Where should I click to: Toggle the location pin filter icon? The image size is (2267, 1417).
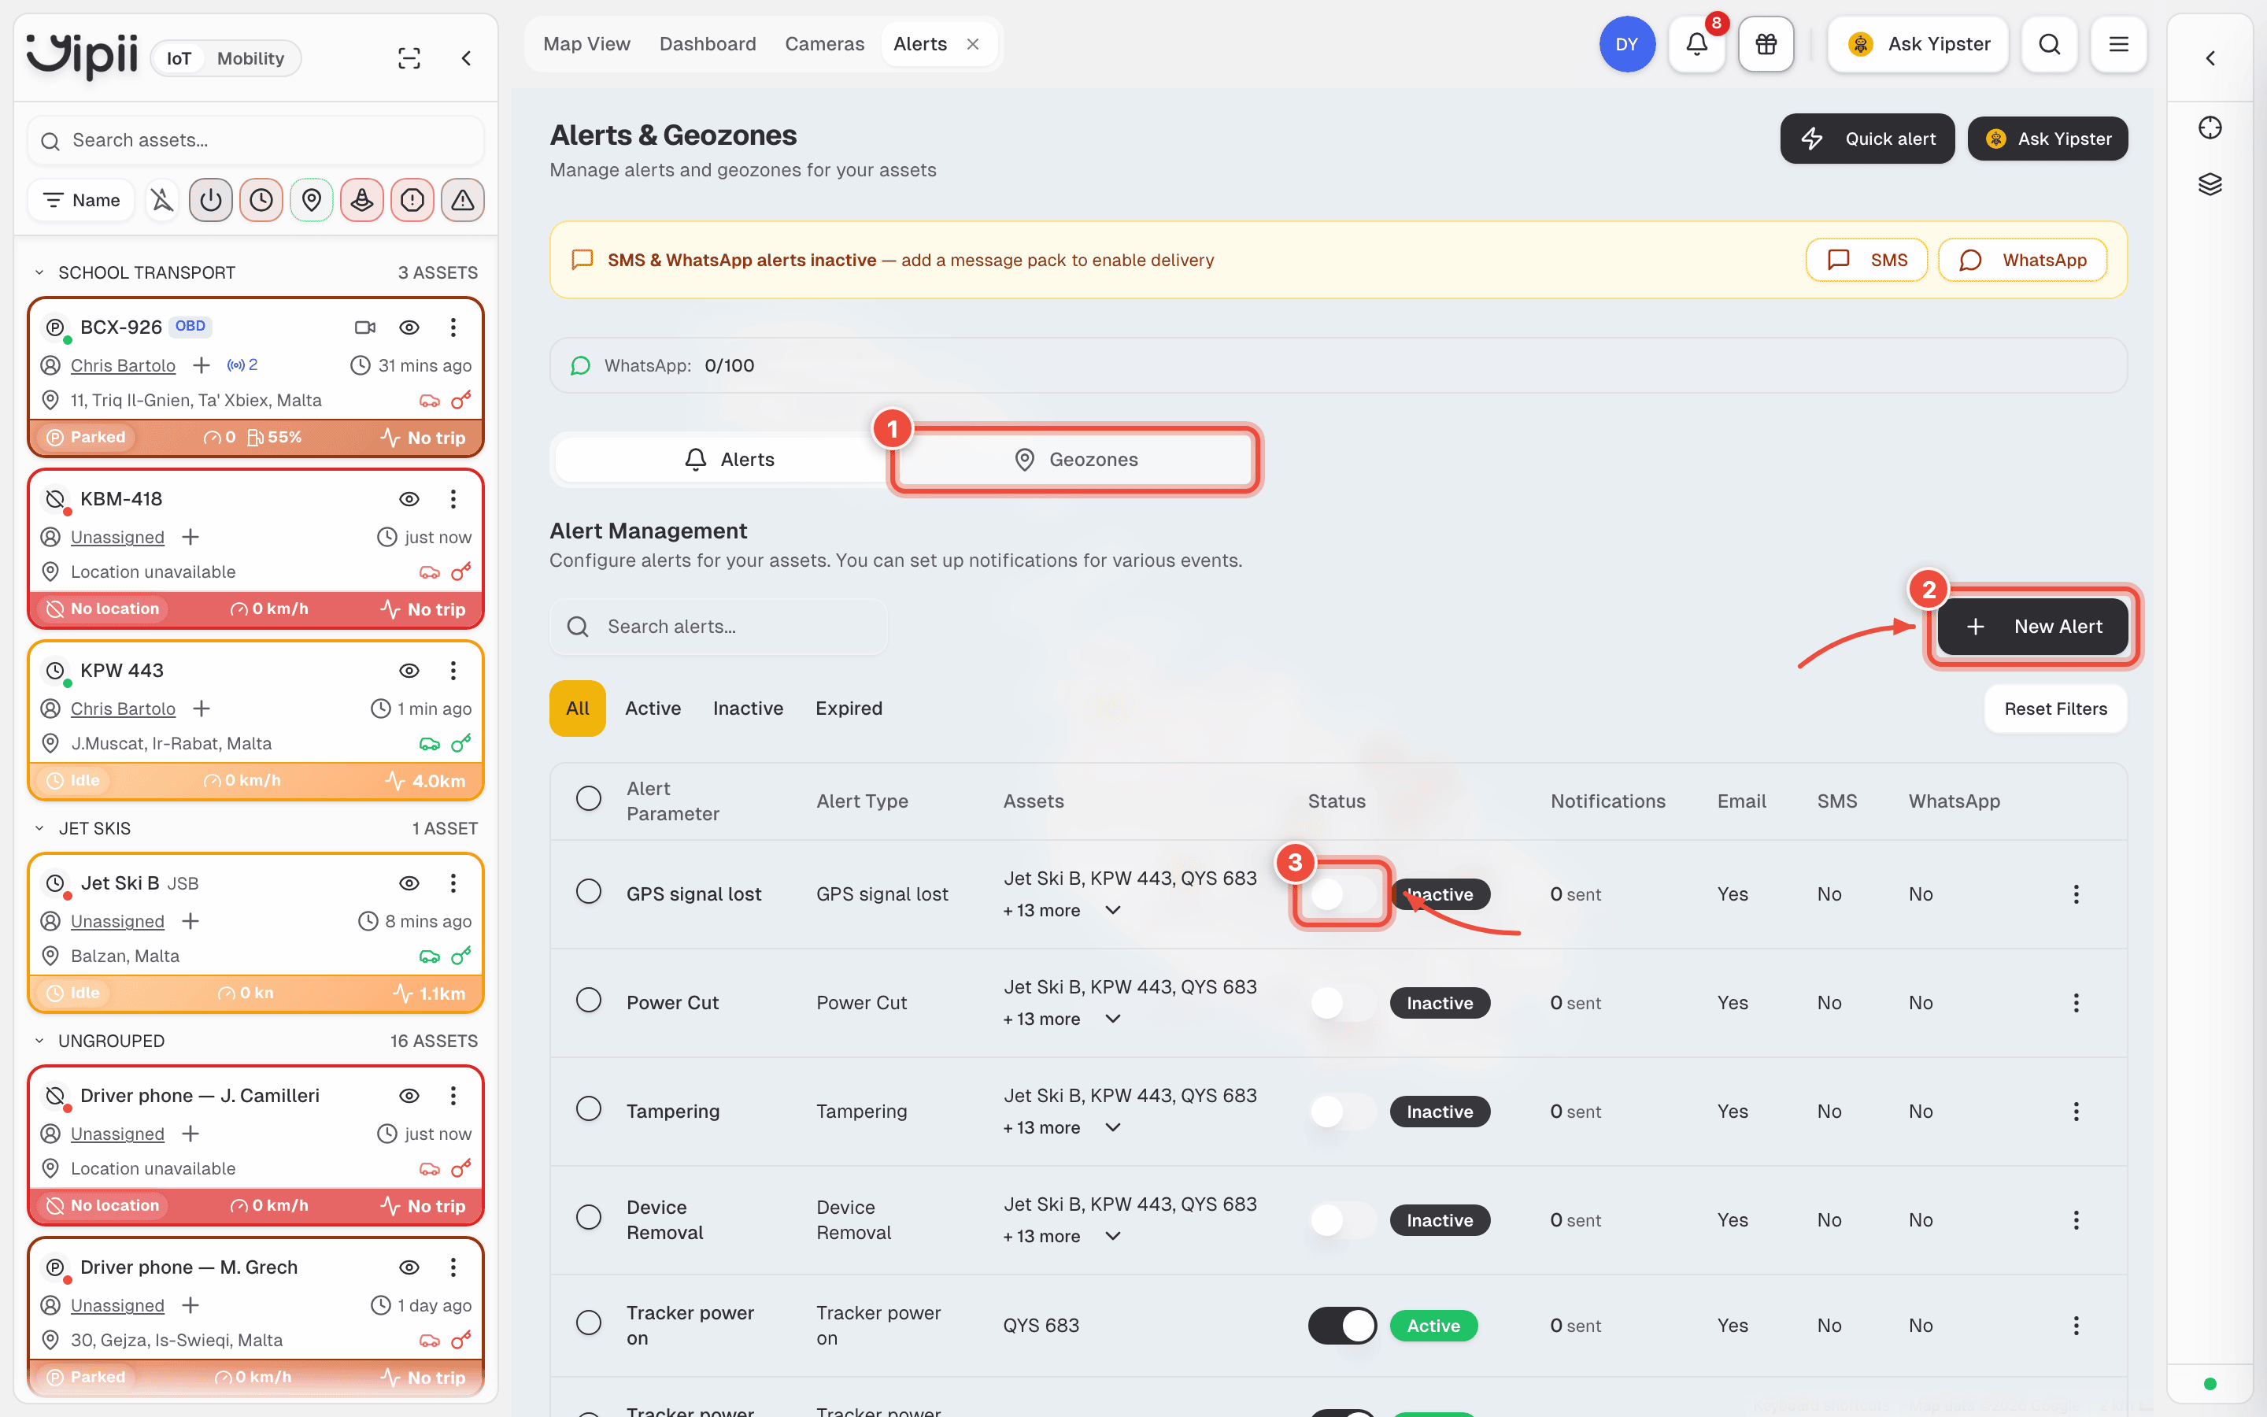312,200
